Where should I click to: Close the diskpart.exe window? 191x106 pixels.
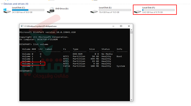[x=129, y=26]
